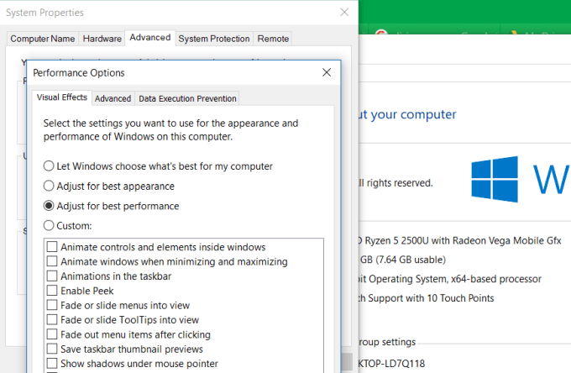This screenshot has height=373, width=571.
Task: Enable Animate controls and elements inside windows
Action: click(53, 247)
